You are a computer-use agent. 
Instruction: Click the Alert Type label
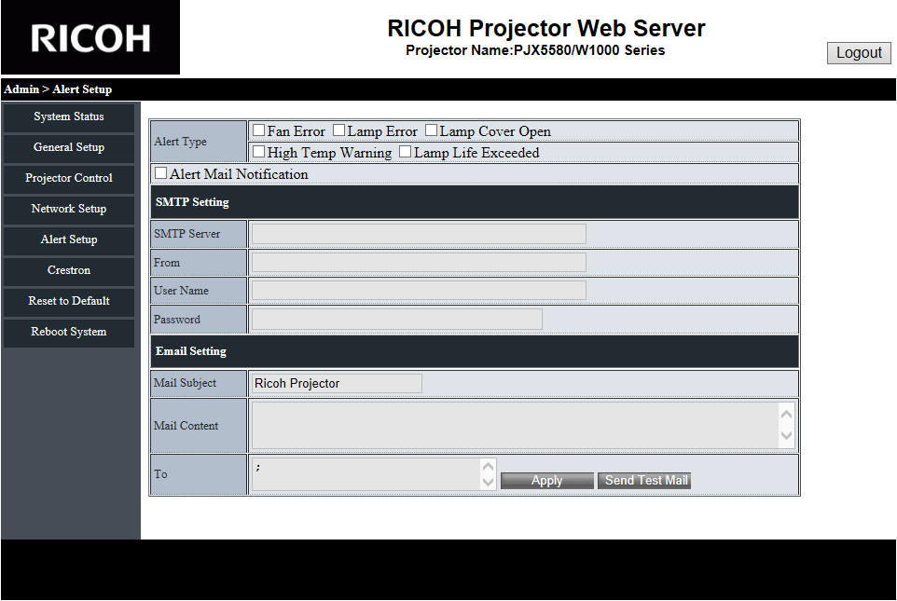click(x=180, y=142)
